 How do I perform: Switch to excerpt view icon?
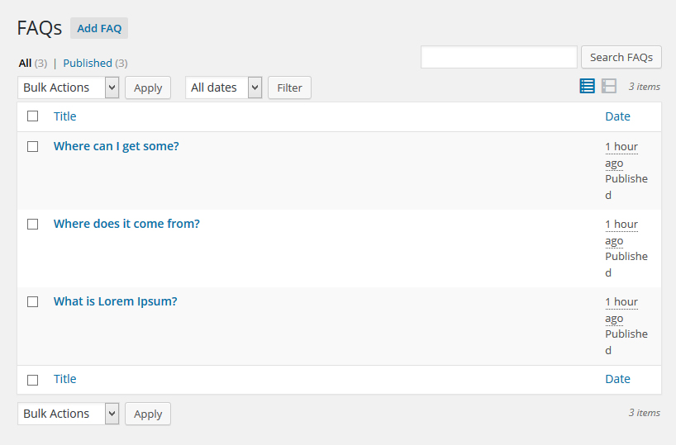[x=609, y=86]
